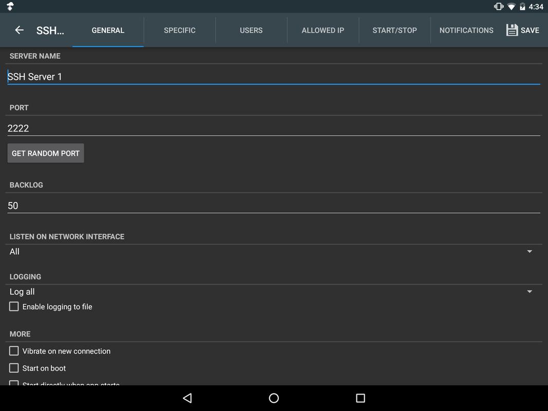Viewport: 548px width, 411px height.
Task: Open the Listen on Network Interface dropdown
Action: pyautogui.click(x=274, y=252)
